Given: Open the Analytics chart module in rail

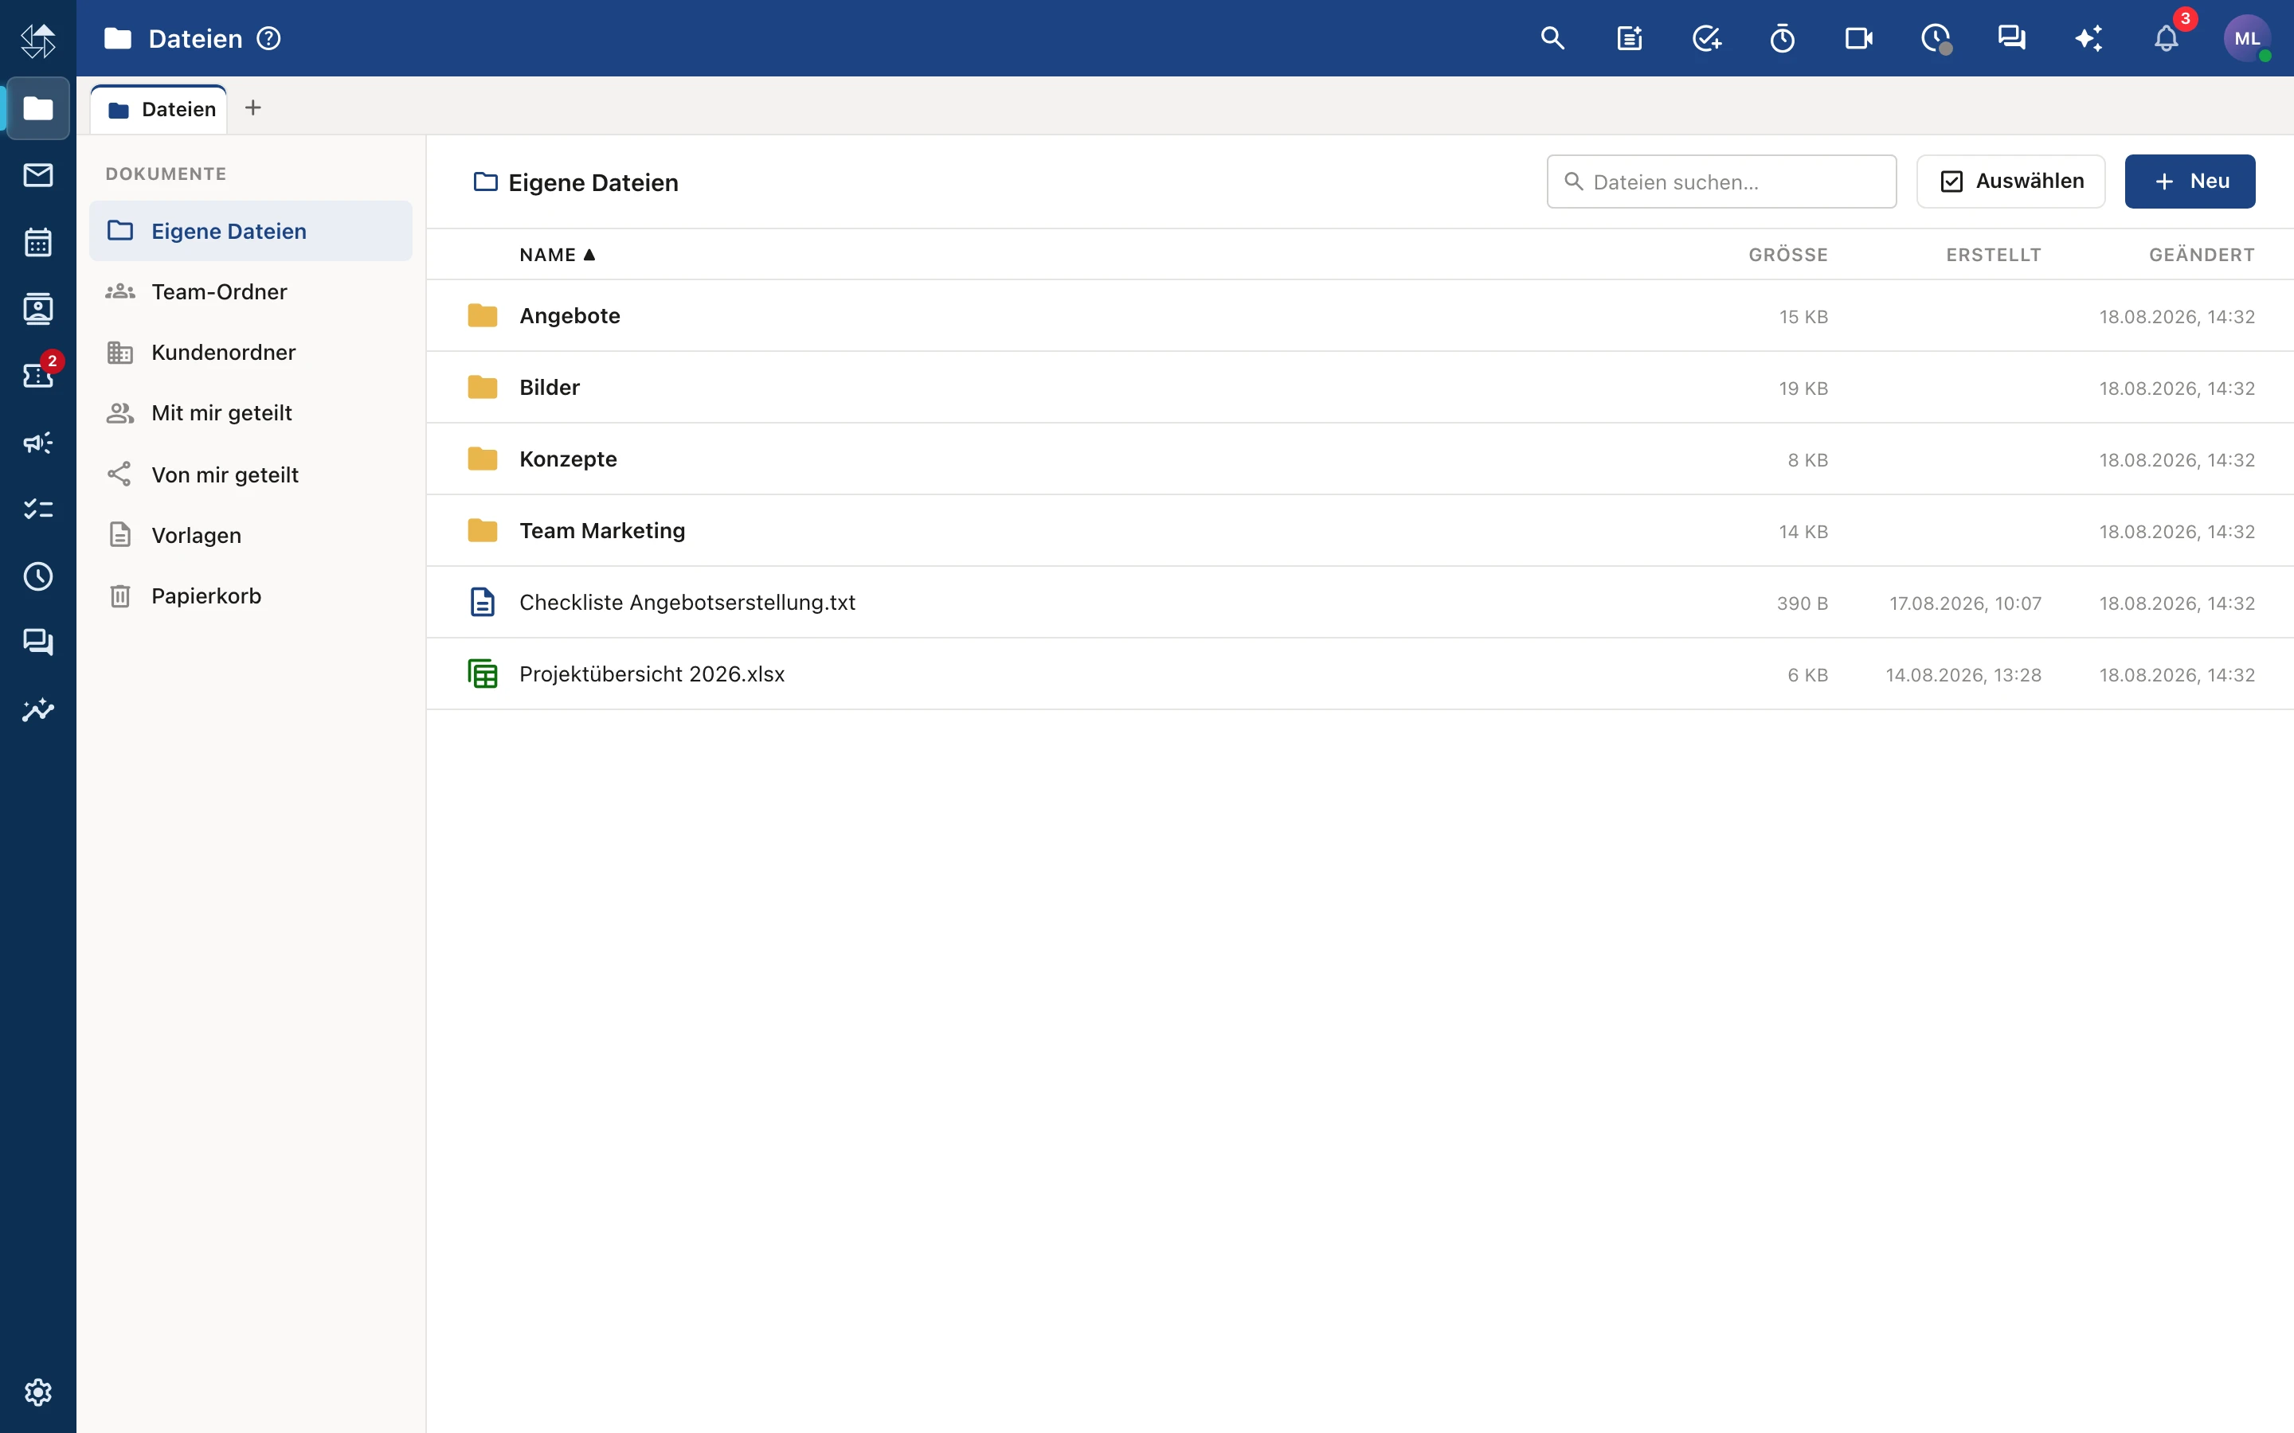Looking at the screenshot, I should click(x=38, y=710).
